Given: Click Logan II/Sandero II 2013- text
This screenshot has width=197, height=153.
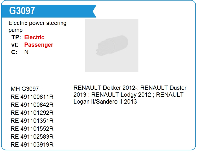Looking at the screenshot, I should (106, 101).
